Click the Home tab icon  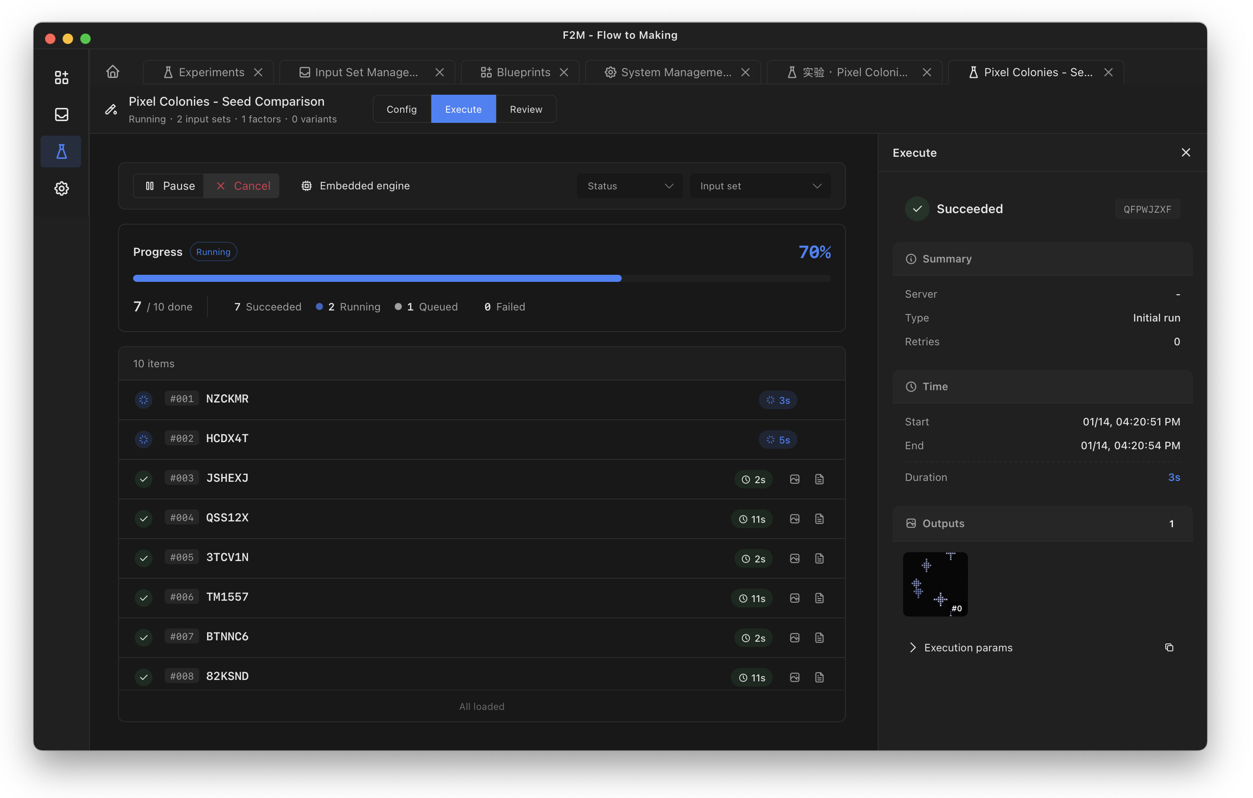(x=112, y=72)
